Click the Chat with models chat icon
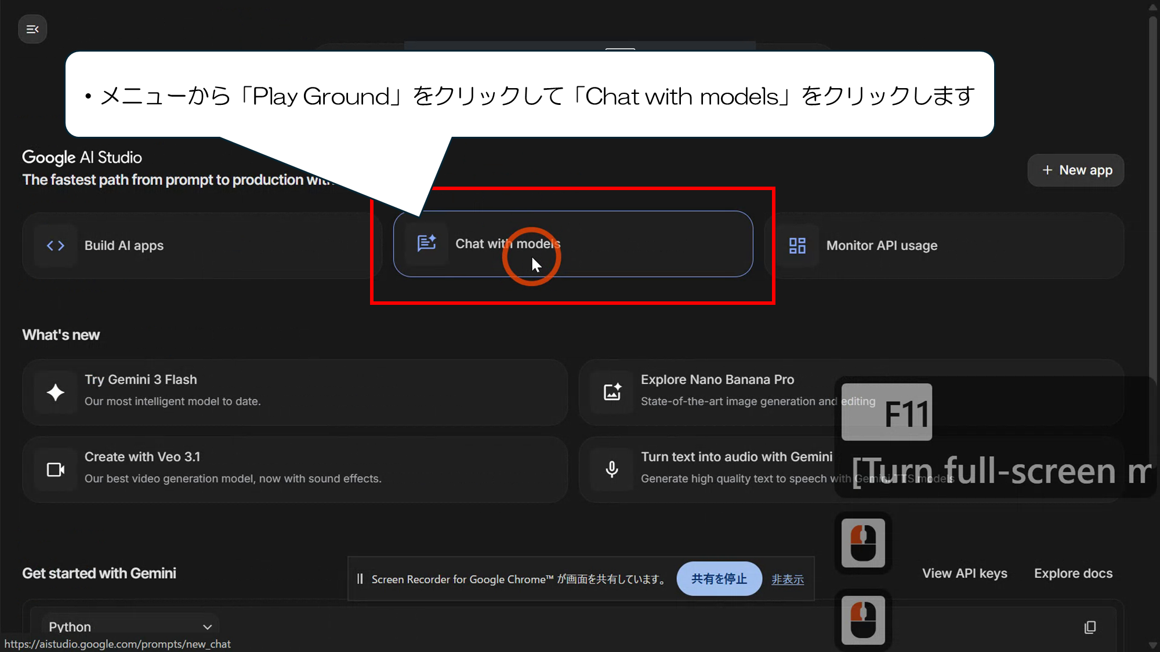 click(x=427, y=243)
